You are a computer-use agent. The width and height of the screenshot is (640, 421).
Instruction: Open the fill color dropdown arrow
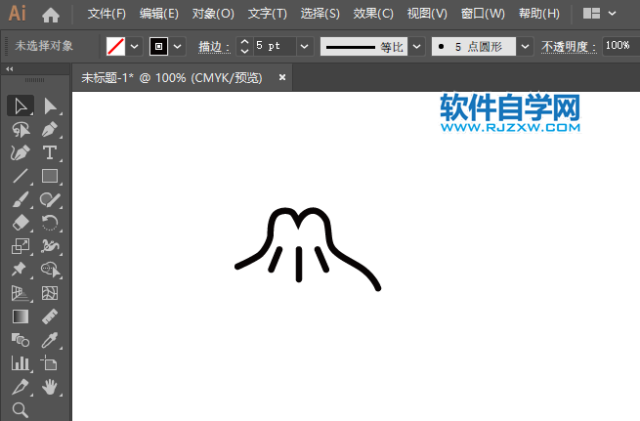135,46
